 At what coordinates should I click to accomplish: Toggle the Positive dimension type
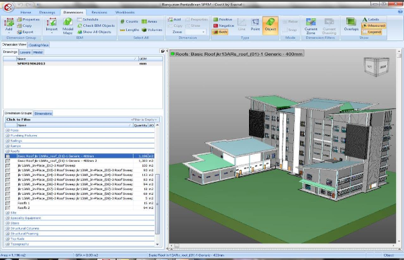(x=223, y=19)
